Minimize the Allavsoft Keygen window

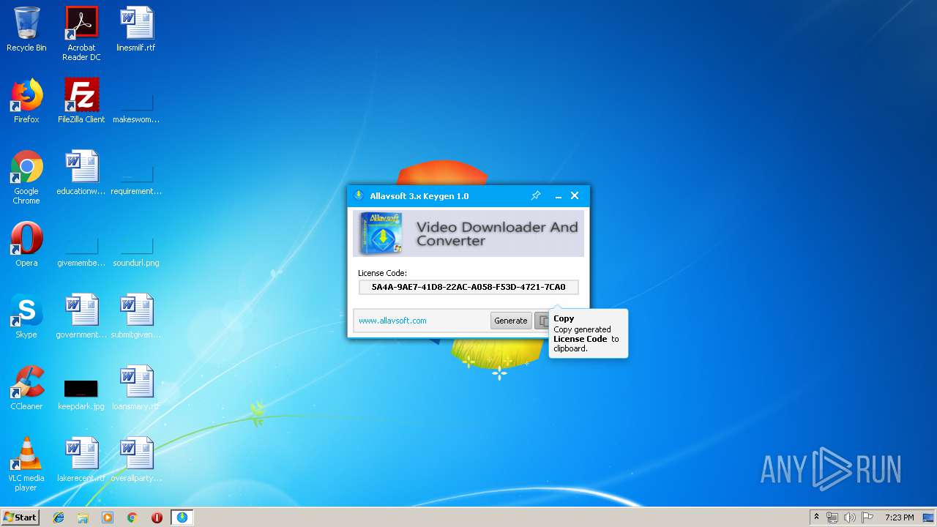point(558,196)
